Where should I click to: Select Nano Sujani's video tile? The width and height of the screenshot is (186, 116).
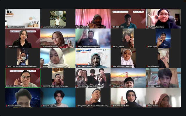point(163,38)
